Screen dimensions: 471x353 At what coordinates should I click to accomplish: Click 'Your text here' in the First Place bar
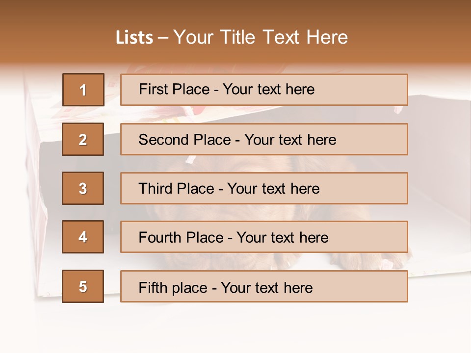(268, 89)
